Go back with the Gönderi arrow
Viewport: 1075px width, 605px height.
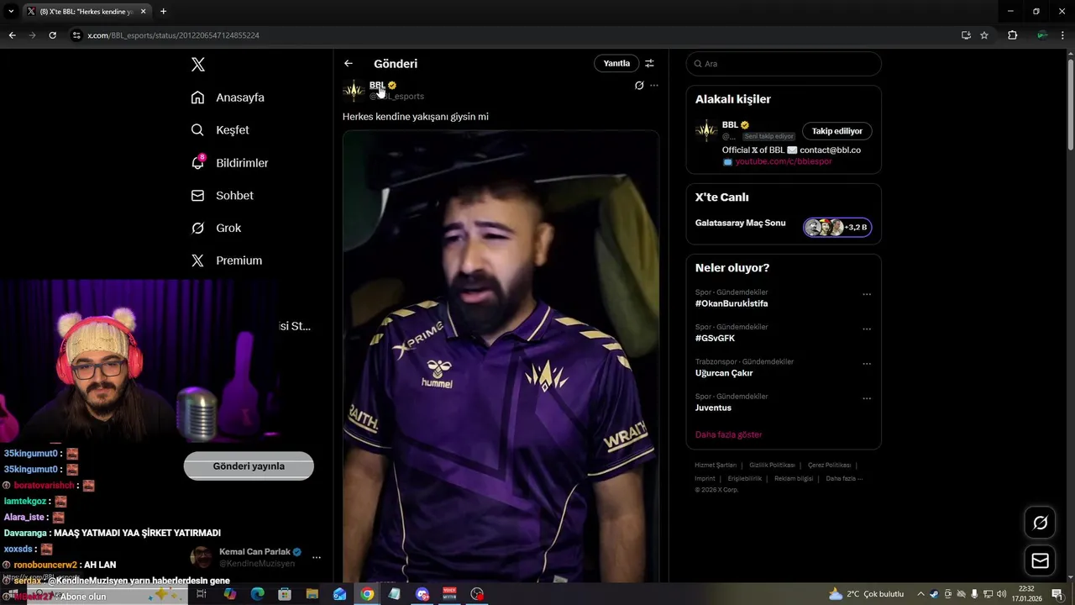tap(349, 64)
